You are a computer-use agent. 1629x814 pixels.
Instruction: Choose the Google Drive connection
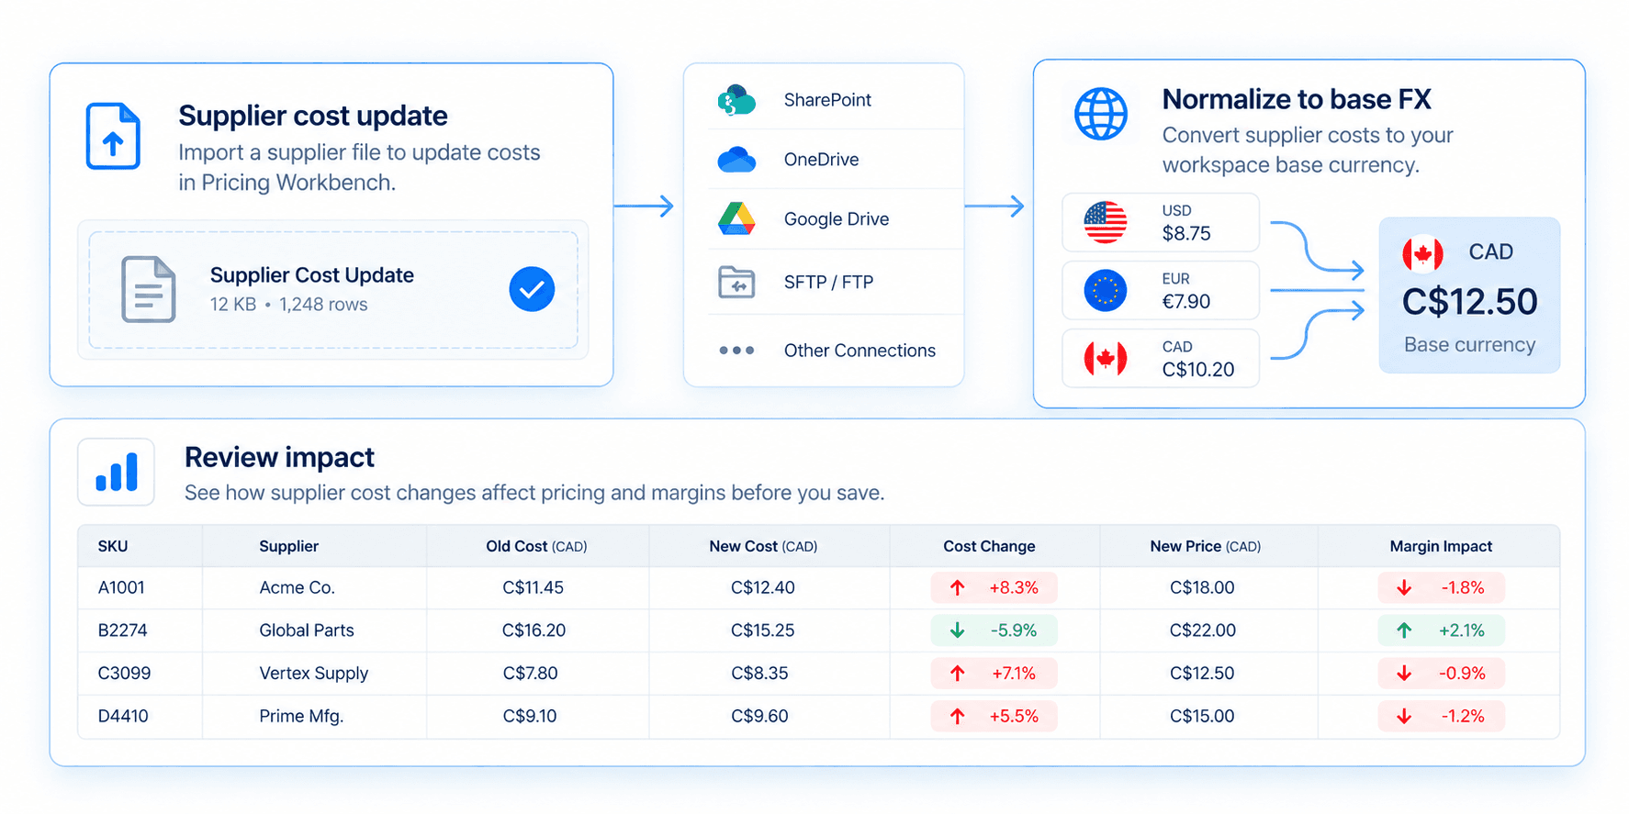836,219
